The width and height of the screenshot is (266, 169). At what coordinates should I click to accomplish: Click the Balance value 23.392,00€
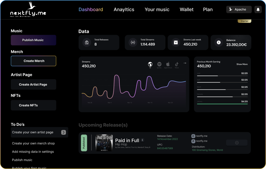click(236, 45)
